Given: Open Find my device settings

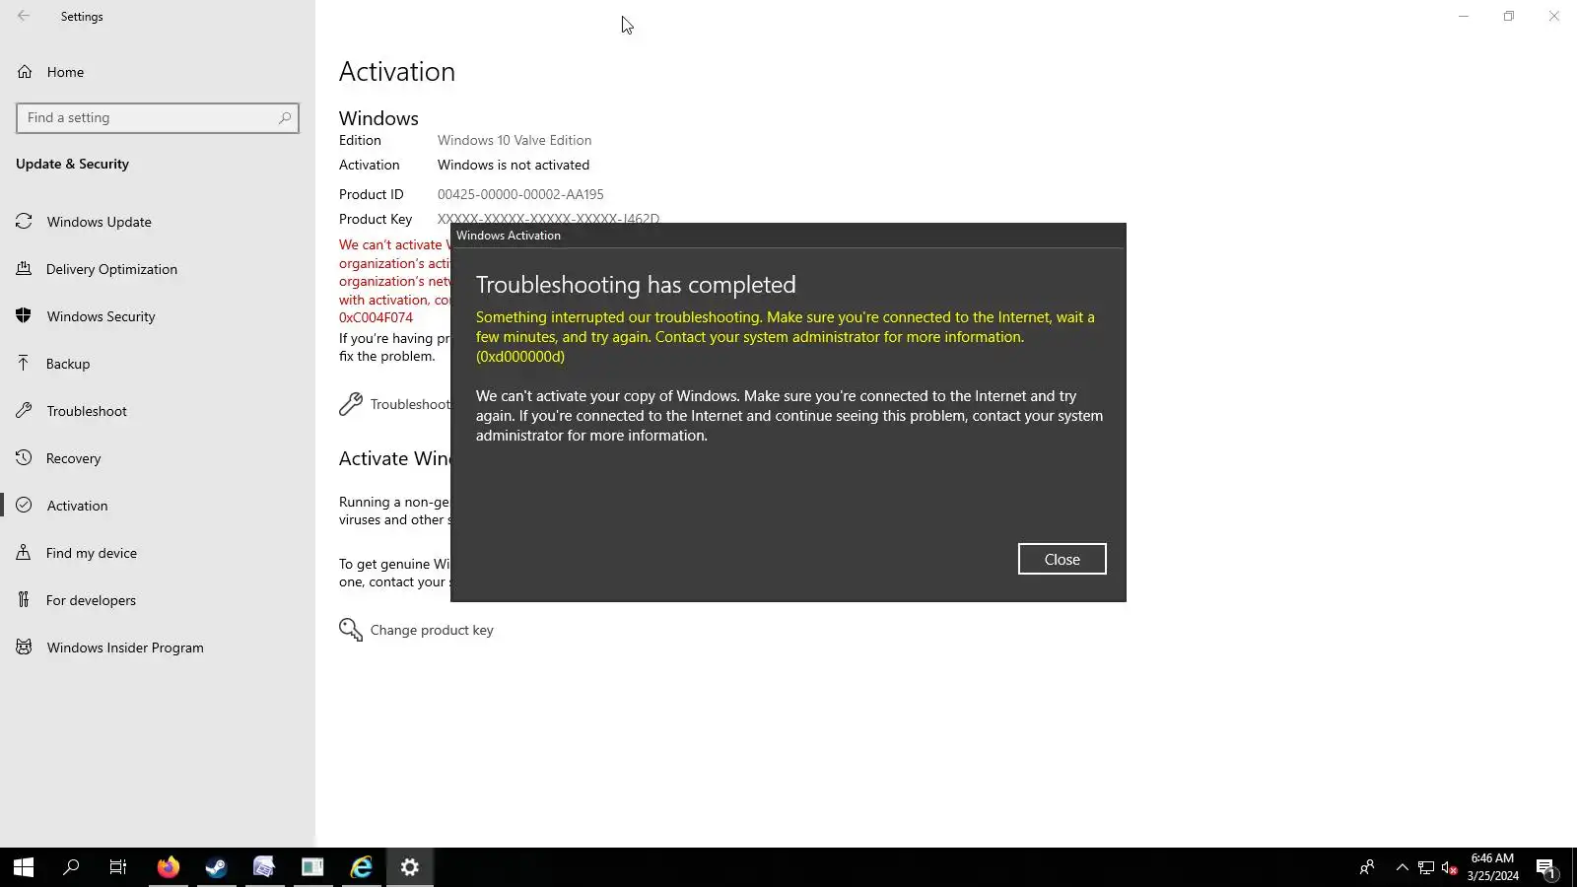Looking at the screenshot, I should point(92,553).
